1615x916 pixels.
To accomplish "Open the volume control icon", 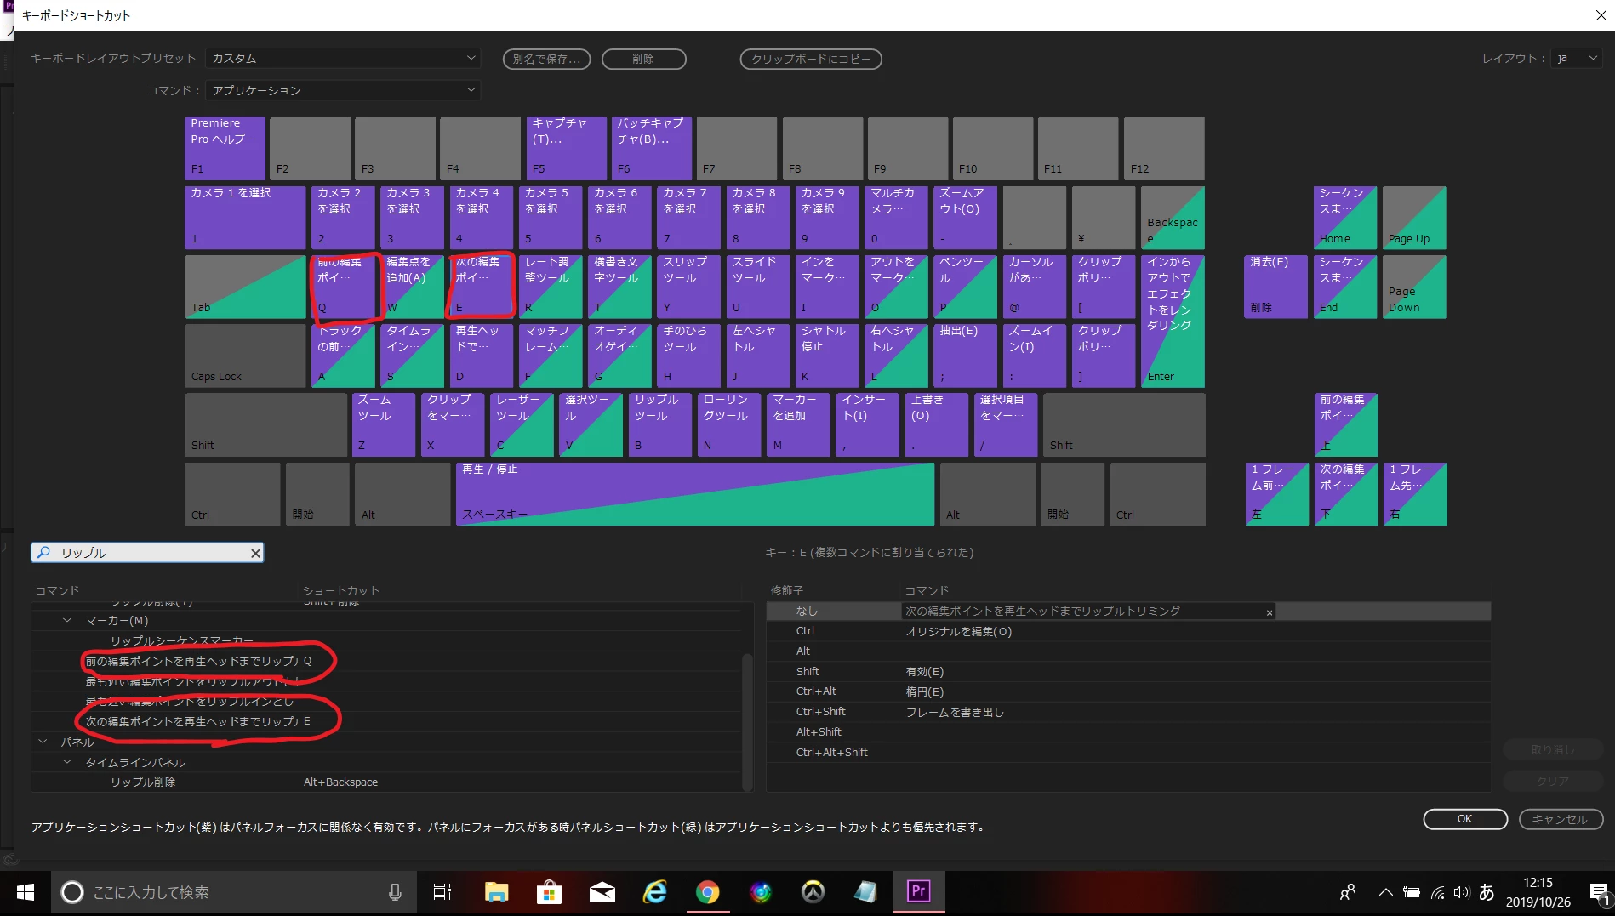I will [1461, 892].
